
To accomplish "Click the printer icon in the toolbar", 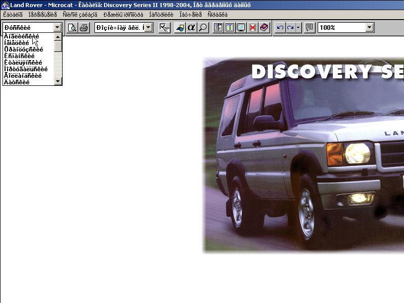I will pos(84,27).
